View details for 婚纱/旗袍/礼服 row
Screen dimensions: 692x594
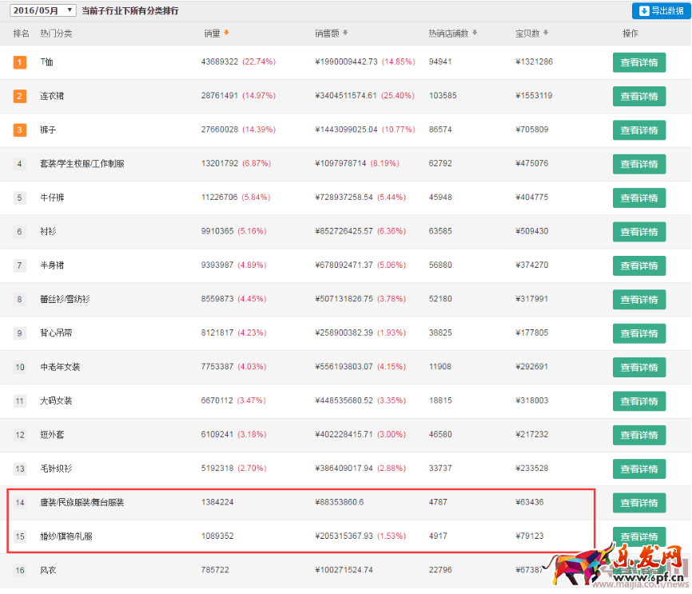click(x=638, y=536)
